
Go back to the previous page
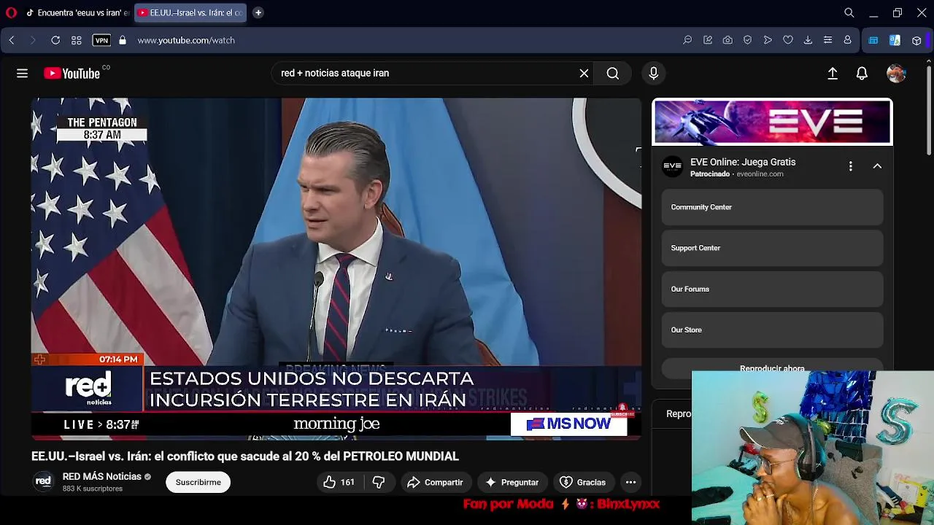[12, 40]
